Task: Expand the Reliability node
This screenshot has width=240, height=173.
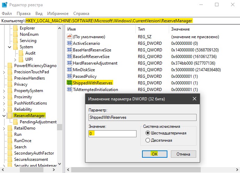Action: (x=4, y=110)
